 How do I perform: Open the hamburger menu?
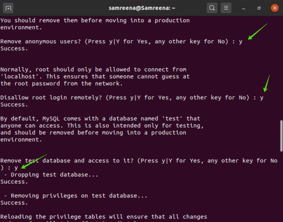click(x=226, y=8)
